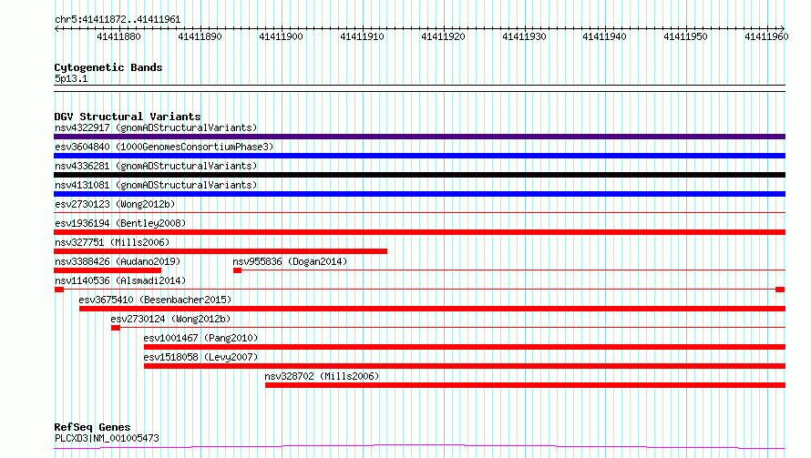Click the left red end block of nsv1140536
This screenshot has width=811, height=458.
(x=59, y=290)
